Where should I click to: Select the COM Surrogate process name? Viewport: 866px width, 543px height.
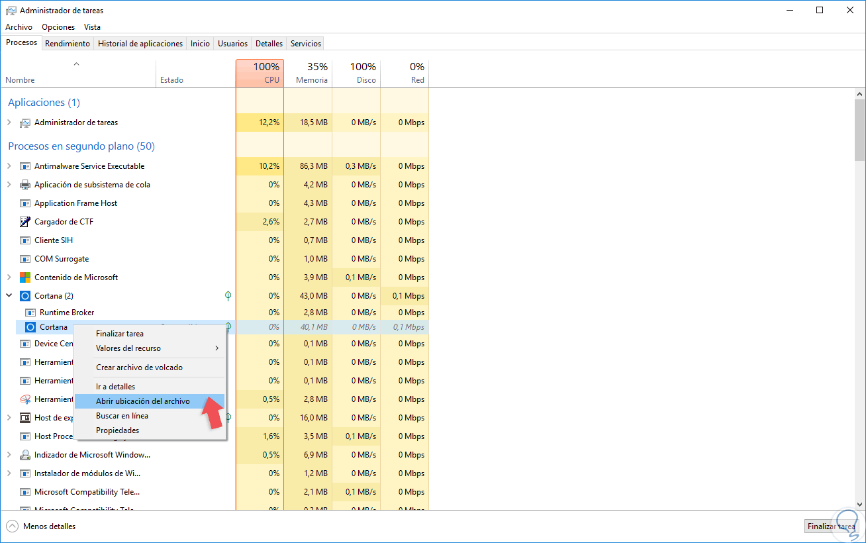click(x=62, y=259)
